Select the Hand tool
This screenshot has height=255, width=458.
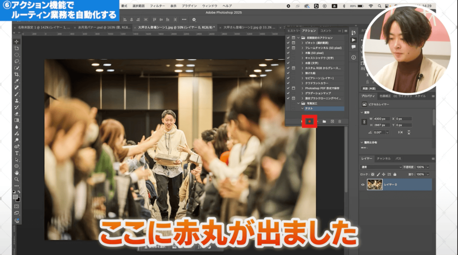[17, 173]
